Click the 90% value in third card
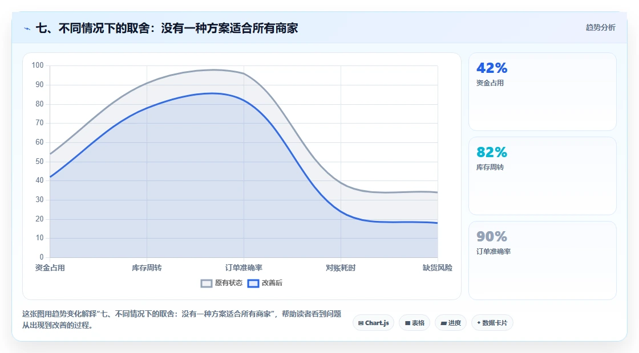The width and height of the screenshot is (639, 353). click(492, 237)
